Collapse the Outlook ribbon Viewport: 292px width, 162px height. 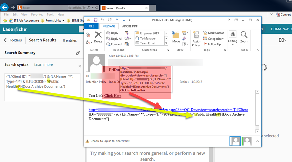258,50
